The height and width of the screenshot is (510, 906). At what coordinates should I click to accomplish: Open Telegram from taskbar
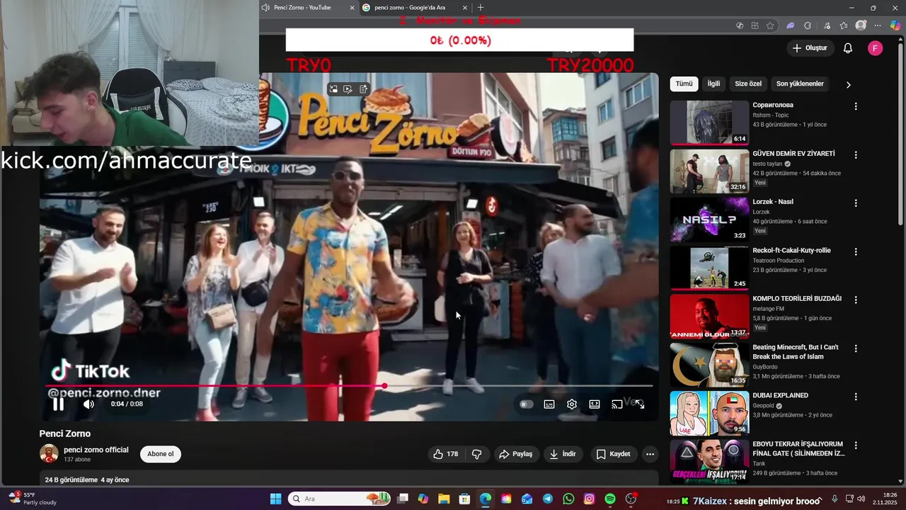coord(548,499)
